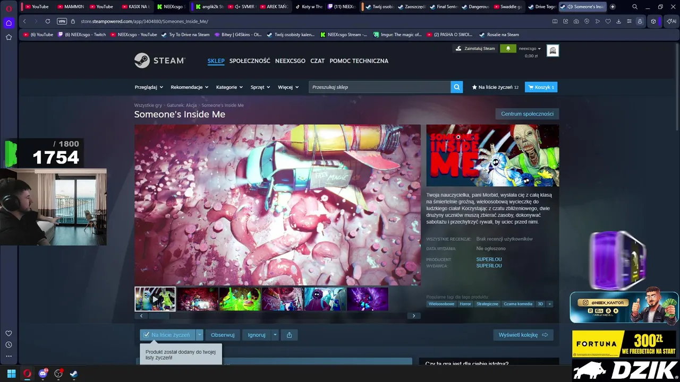Viewport: 680px width, 382px height.
Task: Select the purple screenshot thumbnail
Action: coord(368,299)
